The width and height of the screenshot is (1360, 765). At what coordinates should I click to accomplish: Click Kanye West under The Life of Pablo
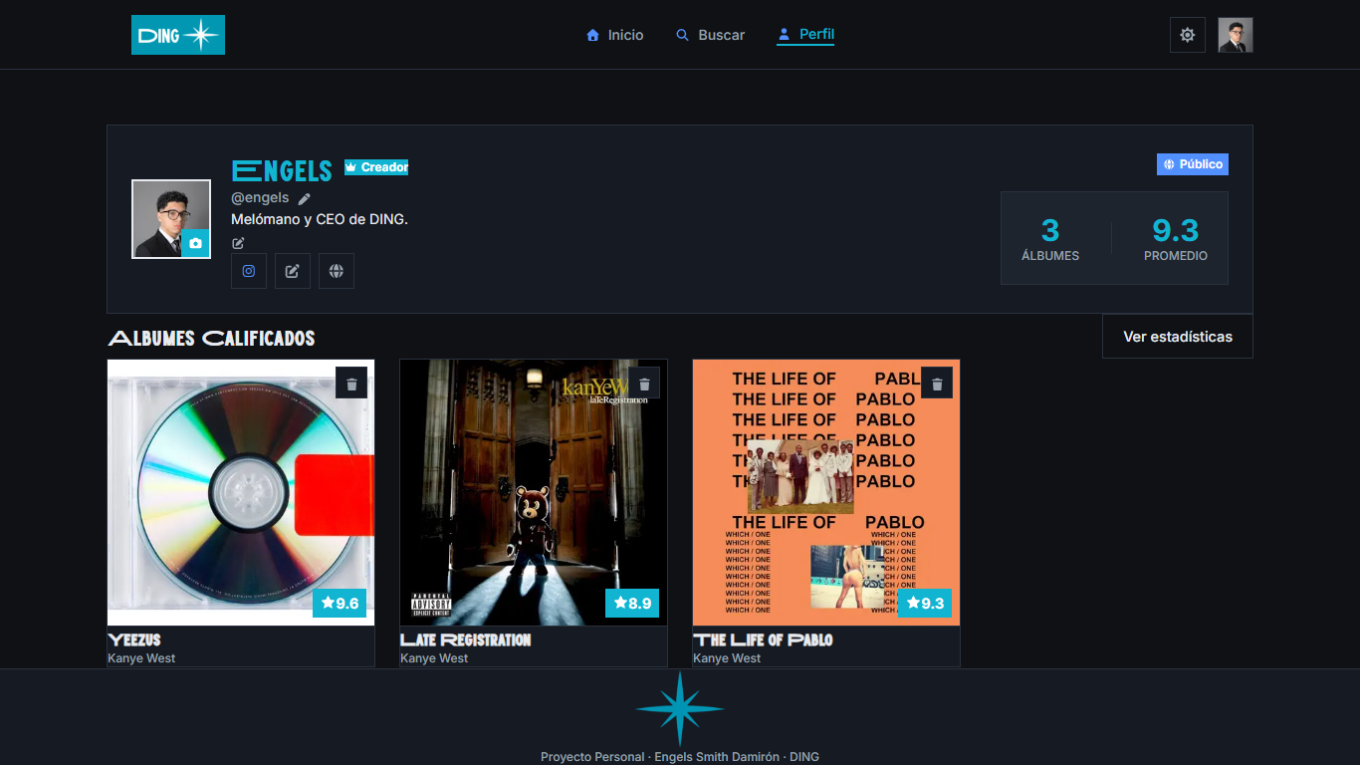coord(727,658)
